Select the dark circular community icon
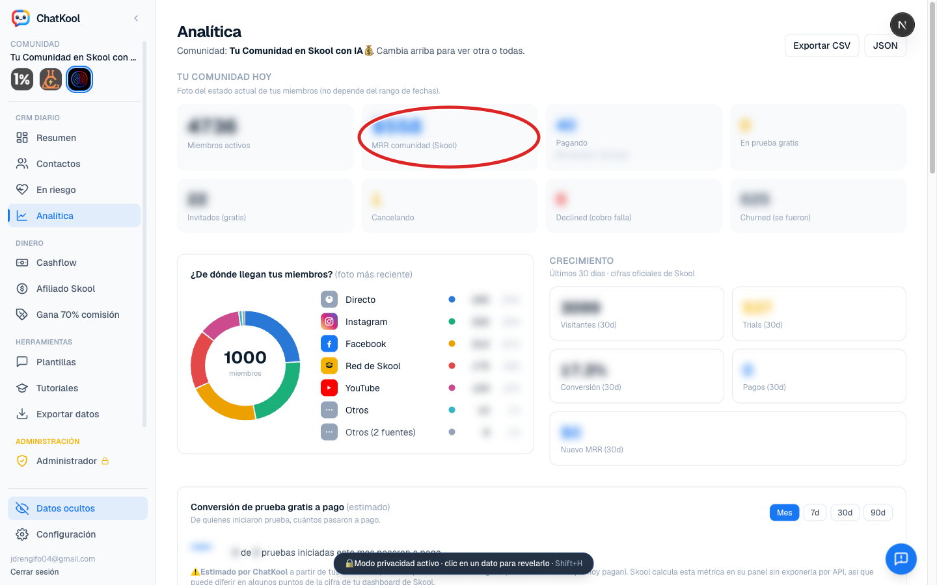This screenshot has height=585, width=937. point(79,79)
